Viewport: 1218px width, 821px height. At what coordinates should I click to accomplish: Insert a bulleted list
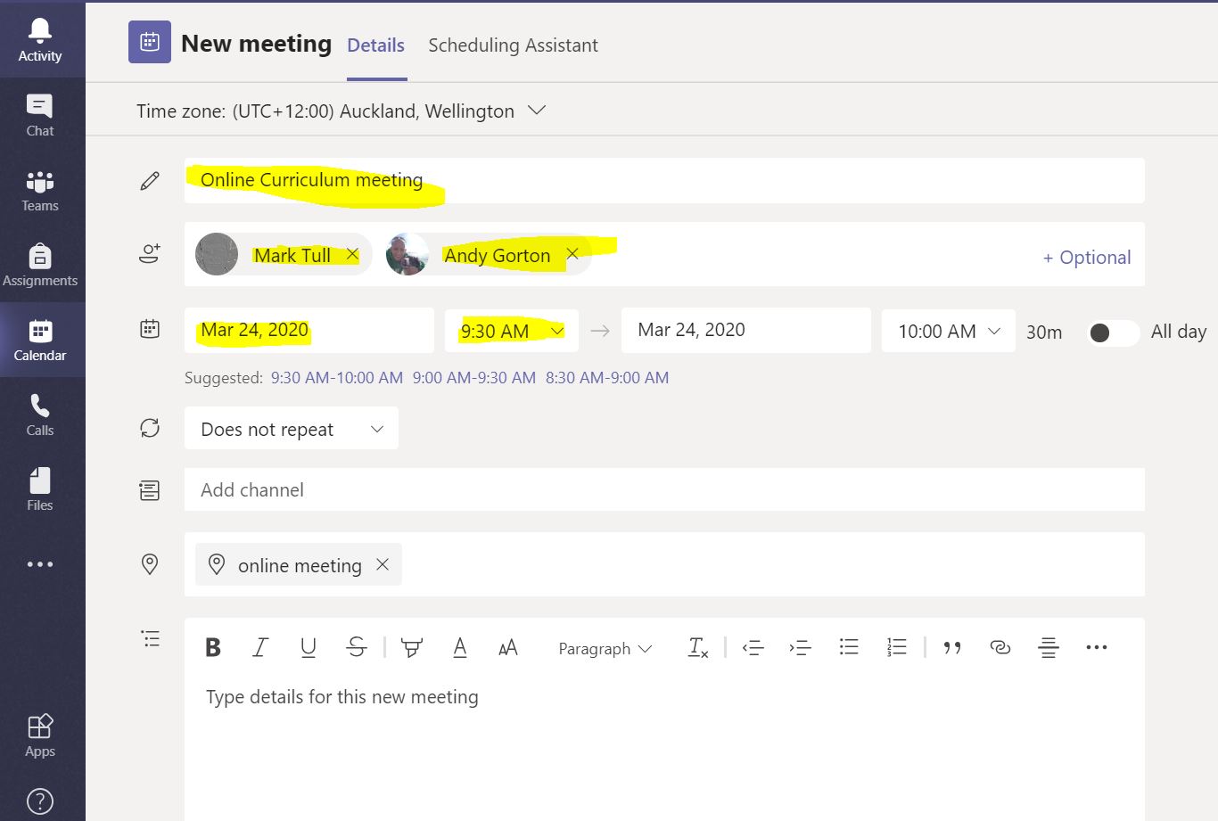click(848, 647)
